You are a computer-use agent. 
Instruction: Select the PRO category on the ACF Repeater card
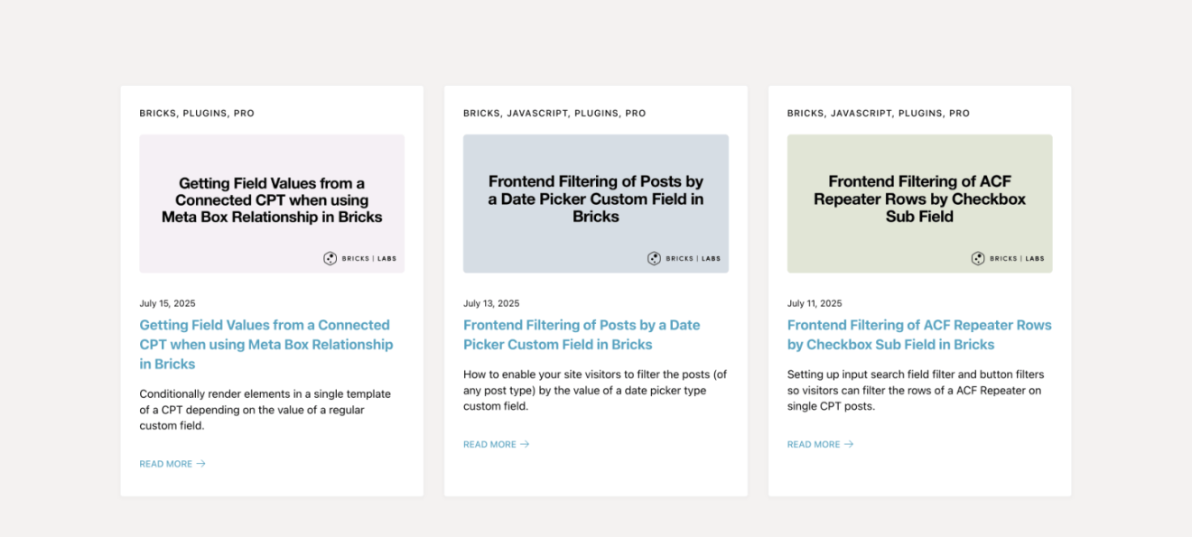(959, 114)
